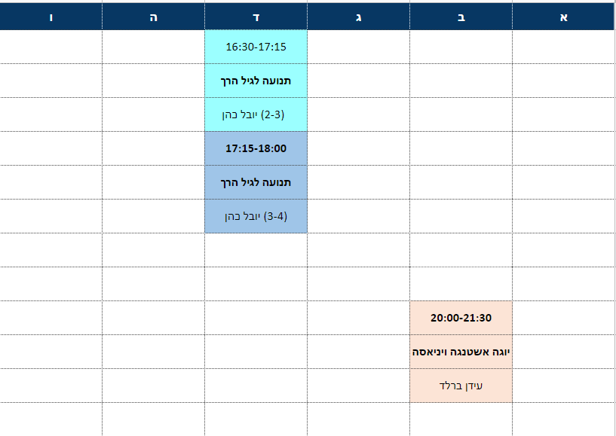Click the column header ג

[x=358, y=17]
